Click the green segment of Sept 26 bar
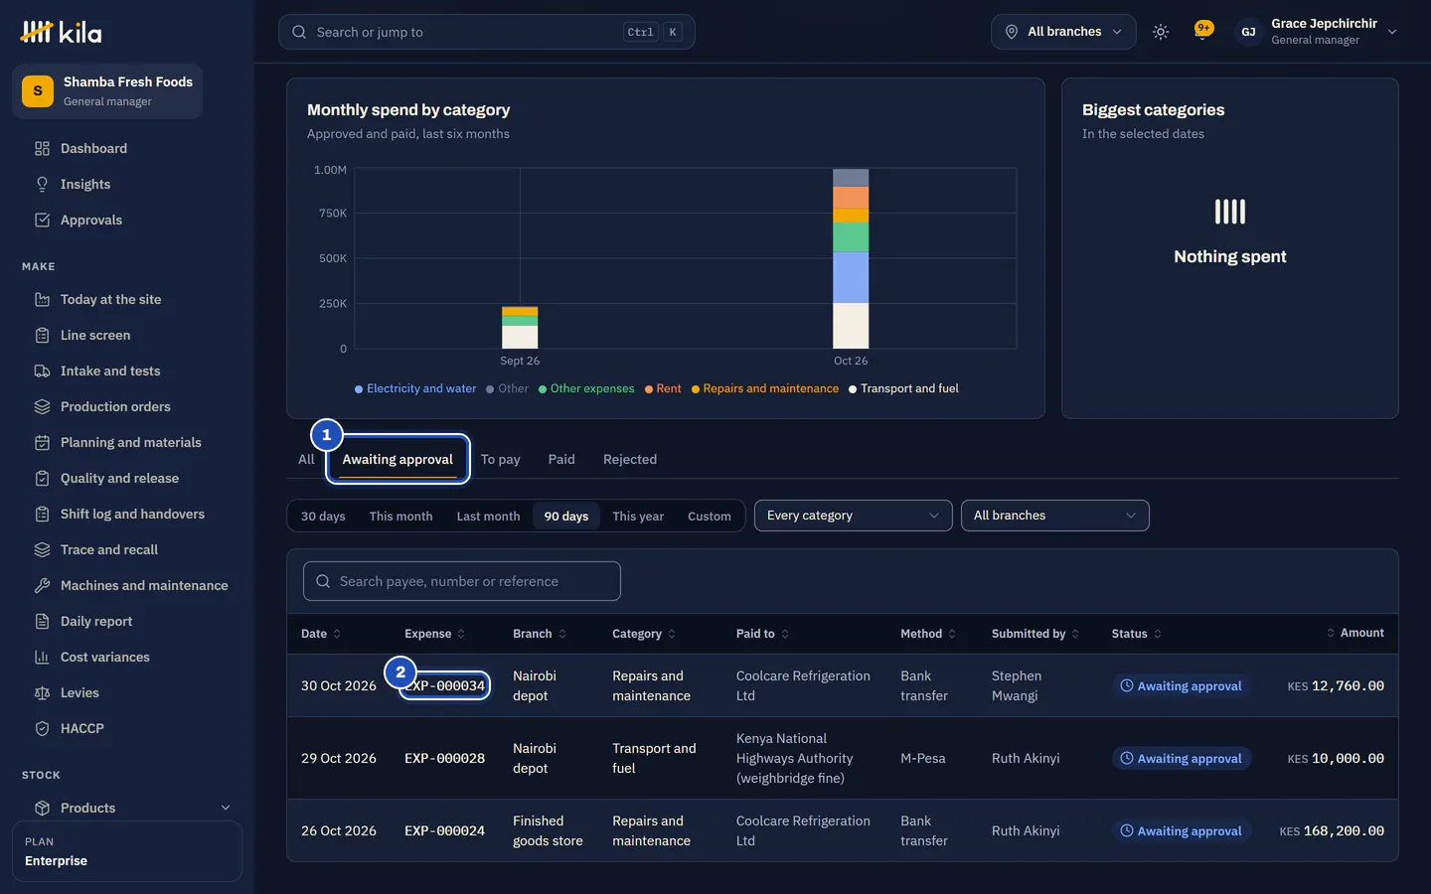Image resolution: width=1431 pixels, height=894 pixels. point(520,321)
